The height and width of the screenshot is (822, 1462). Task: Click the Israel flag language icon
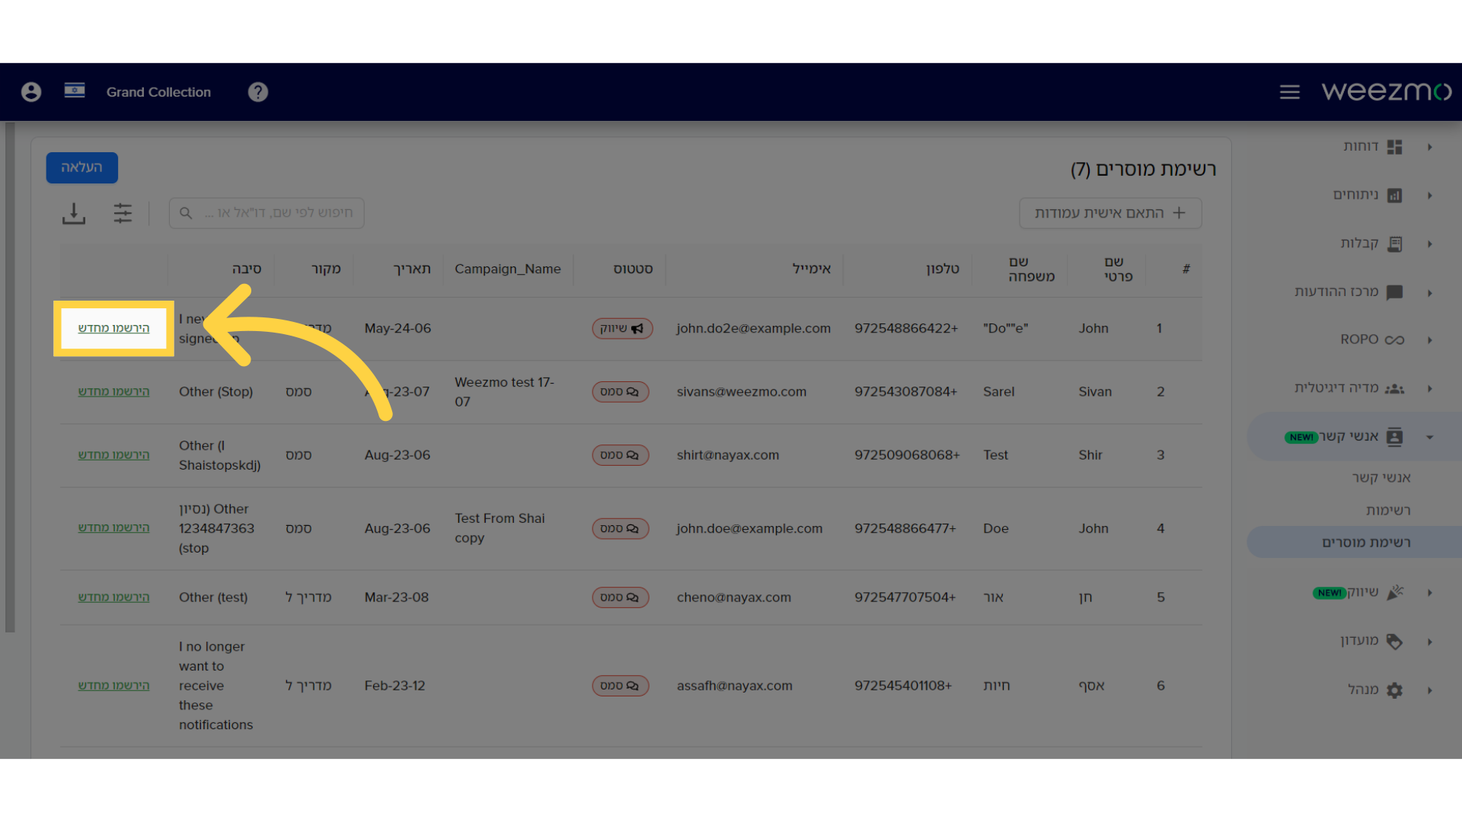tap(75, 91)
